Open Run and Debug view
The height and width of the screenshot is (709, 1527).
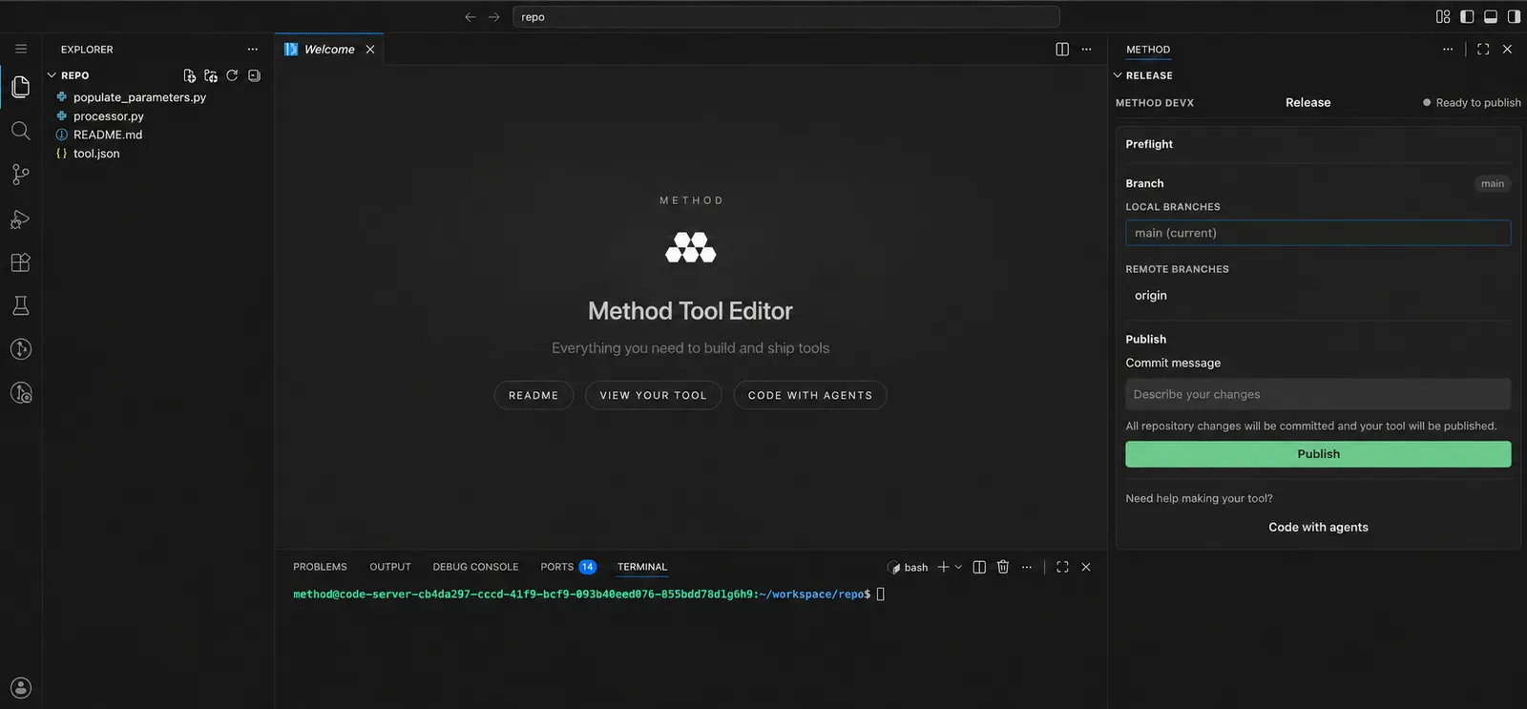tap(21, 219)
